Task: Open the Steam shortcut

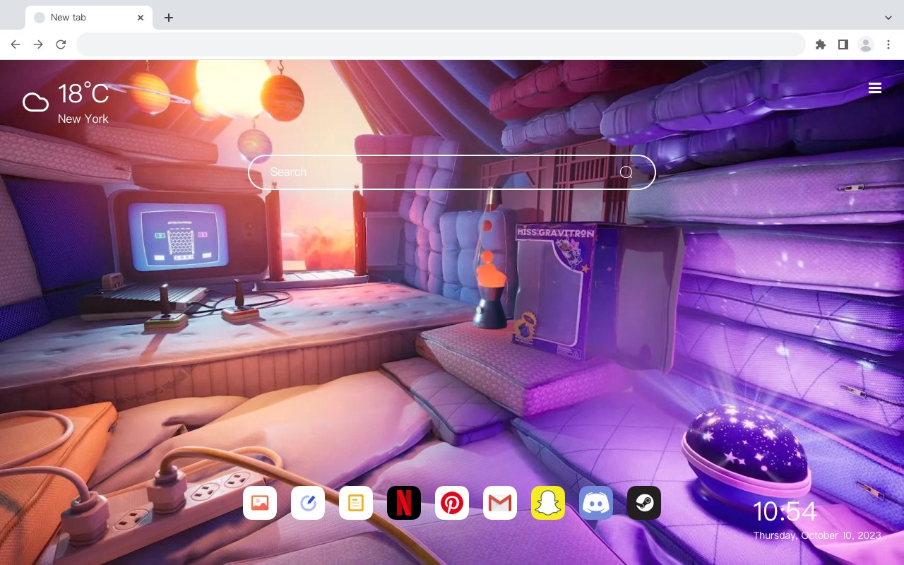Action: pos(644,503)
